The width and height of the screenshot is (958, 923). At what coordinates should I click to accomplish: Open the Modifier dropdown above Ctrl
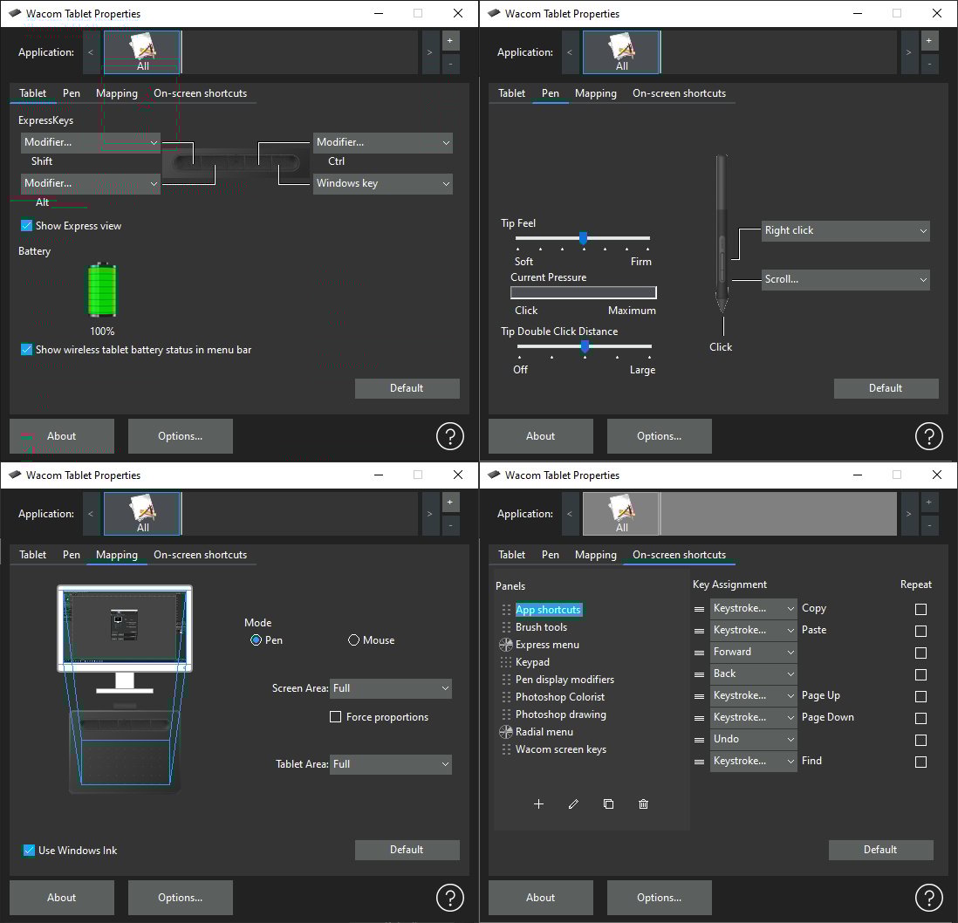pos(382,142)
